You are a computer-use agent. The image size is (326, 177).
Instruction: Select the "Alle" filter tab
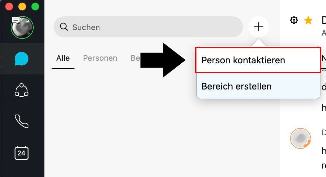(63, 58)
